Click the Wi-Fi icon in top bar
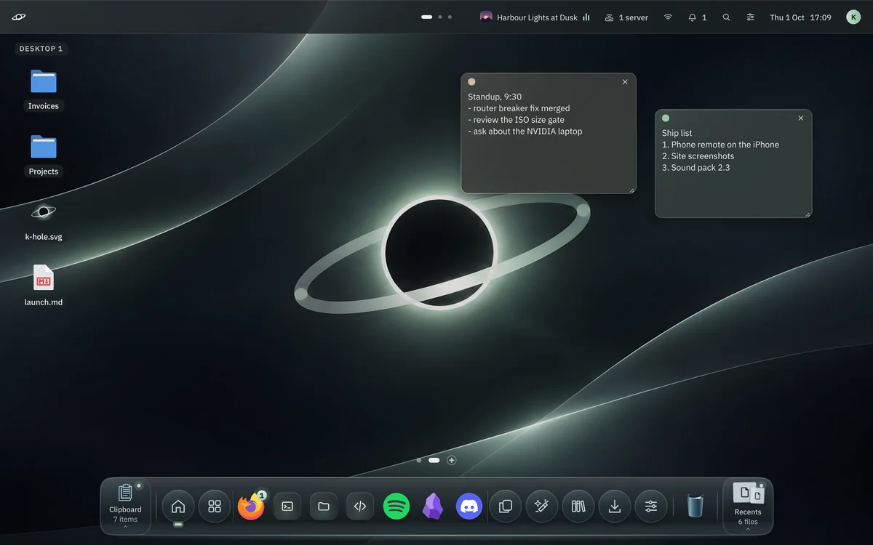The height and width of the screenshot is (545, 873). pyautogui.click(x=668, y=17)
